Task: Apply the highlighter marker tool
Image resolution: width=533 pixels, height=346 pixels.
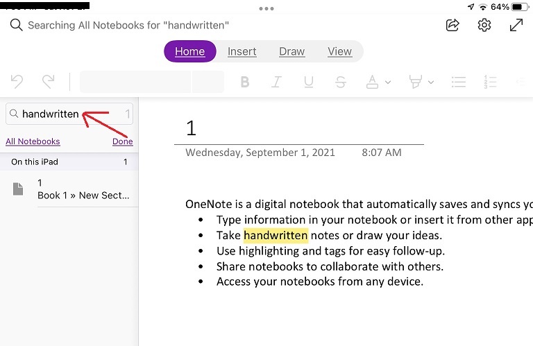Action: click(416, 82)
